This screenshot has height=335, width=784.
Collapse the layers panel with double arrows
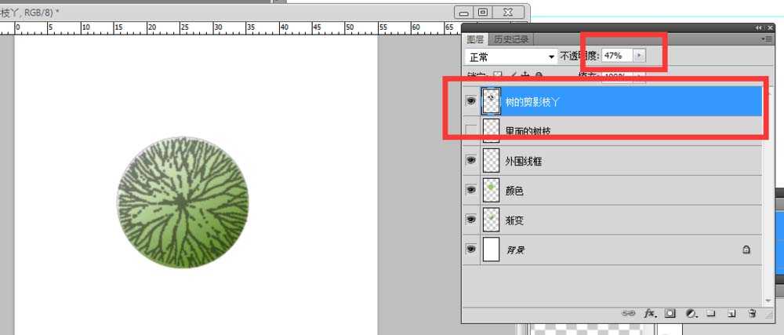tap(758, 28)
